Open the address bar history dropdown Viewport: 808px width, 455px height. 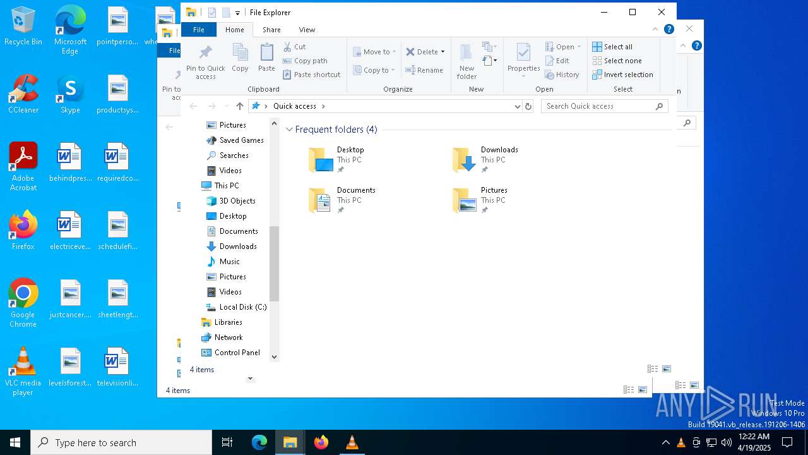tap(518, 106)
